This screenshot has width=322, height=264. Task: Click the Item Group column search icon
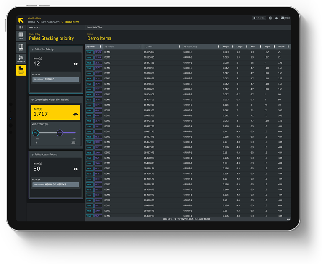click(x=185, y=47)
